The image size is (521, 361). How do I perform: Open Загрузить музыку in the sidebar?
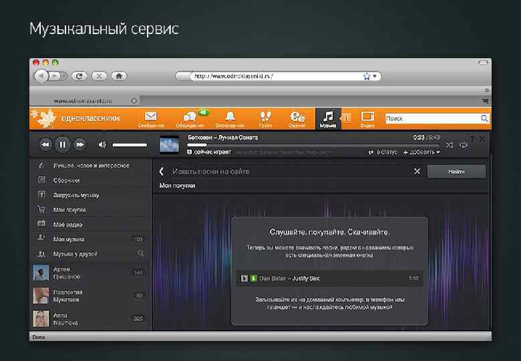click(90, 195)
